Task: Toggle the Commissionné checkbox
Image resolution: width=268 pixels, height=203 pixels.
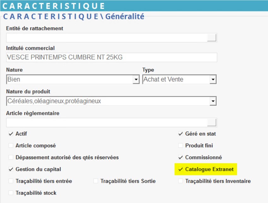Action: tap(181, 158)
